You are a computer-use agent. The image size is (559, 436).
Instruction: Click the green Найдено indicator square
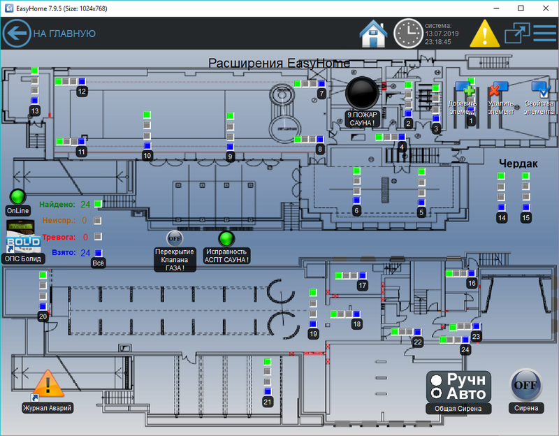coord(99,204)
